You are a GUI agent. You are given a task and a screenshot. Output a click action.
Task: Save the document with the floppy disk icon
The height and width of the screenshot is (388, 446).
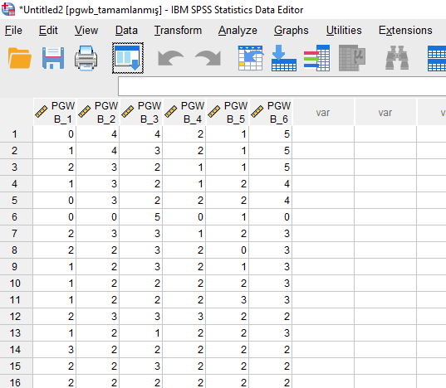[53, 58]
